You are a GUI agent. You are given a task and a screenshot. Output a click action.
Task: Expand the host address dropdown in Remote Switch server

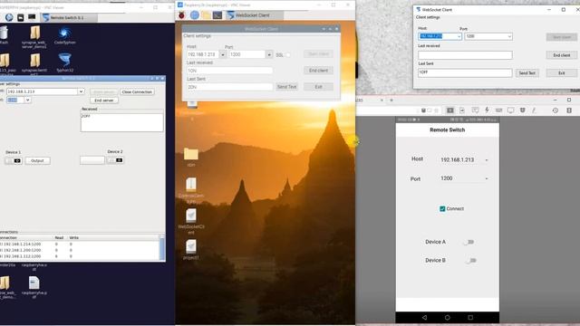pos(81,91)
